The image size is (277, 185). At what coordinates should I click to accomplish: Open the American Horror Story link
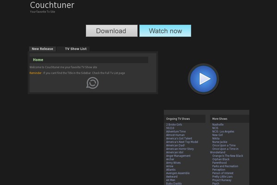tap(180, 149)
